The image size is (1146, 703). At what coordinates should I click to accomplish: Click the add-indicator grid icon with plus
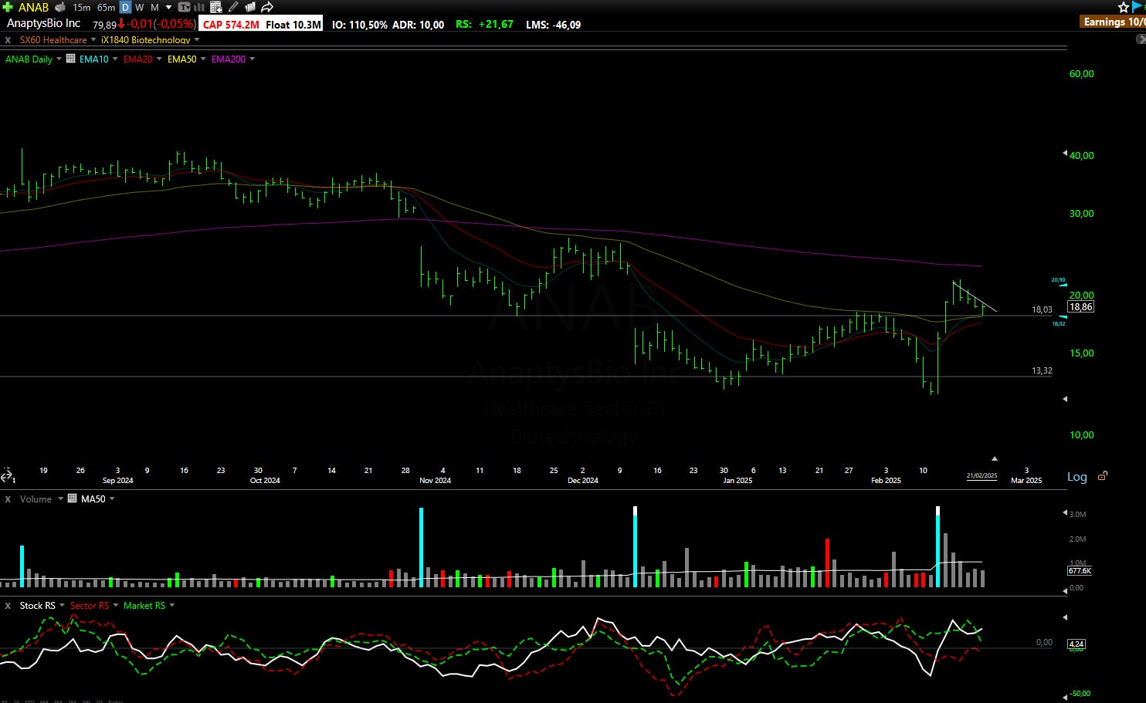[216, 7]
